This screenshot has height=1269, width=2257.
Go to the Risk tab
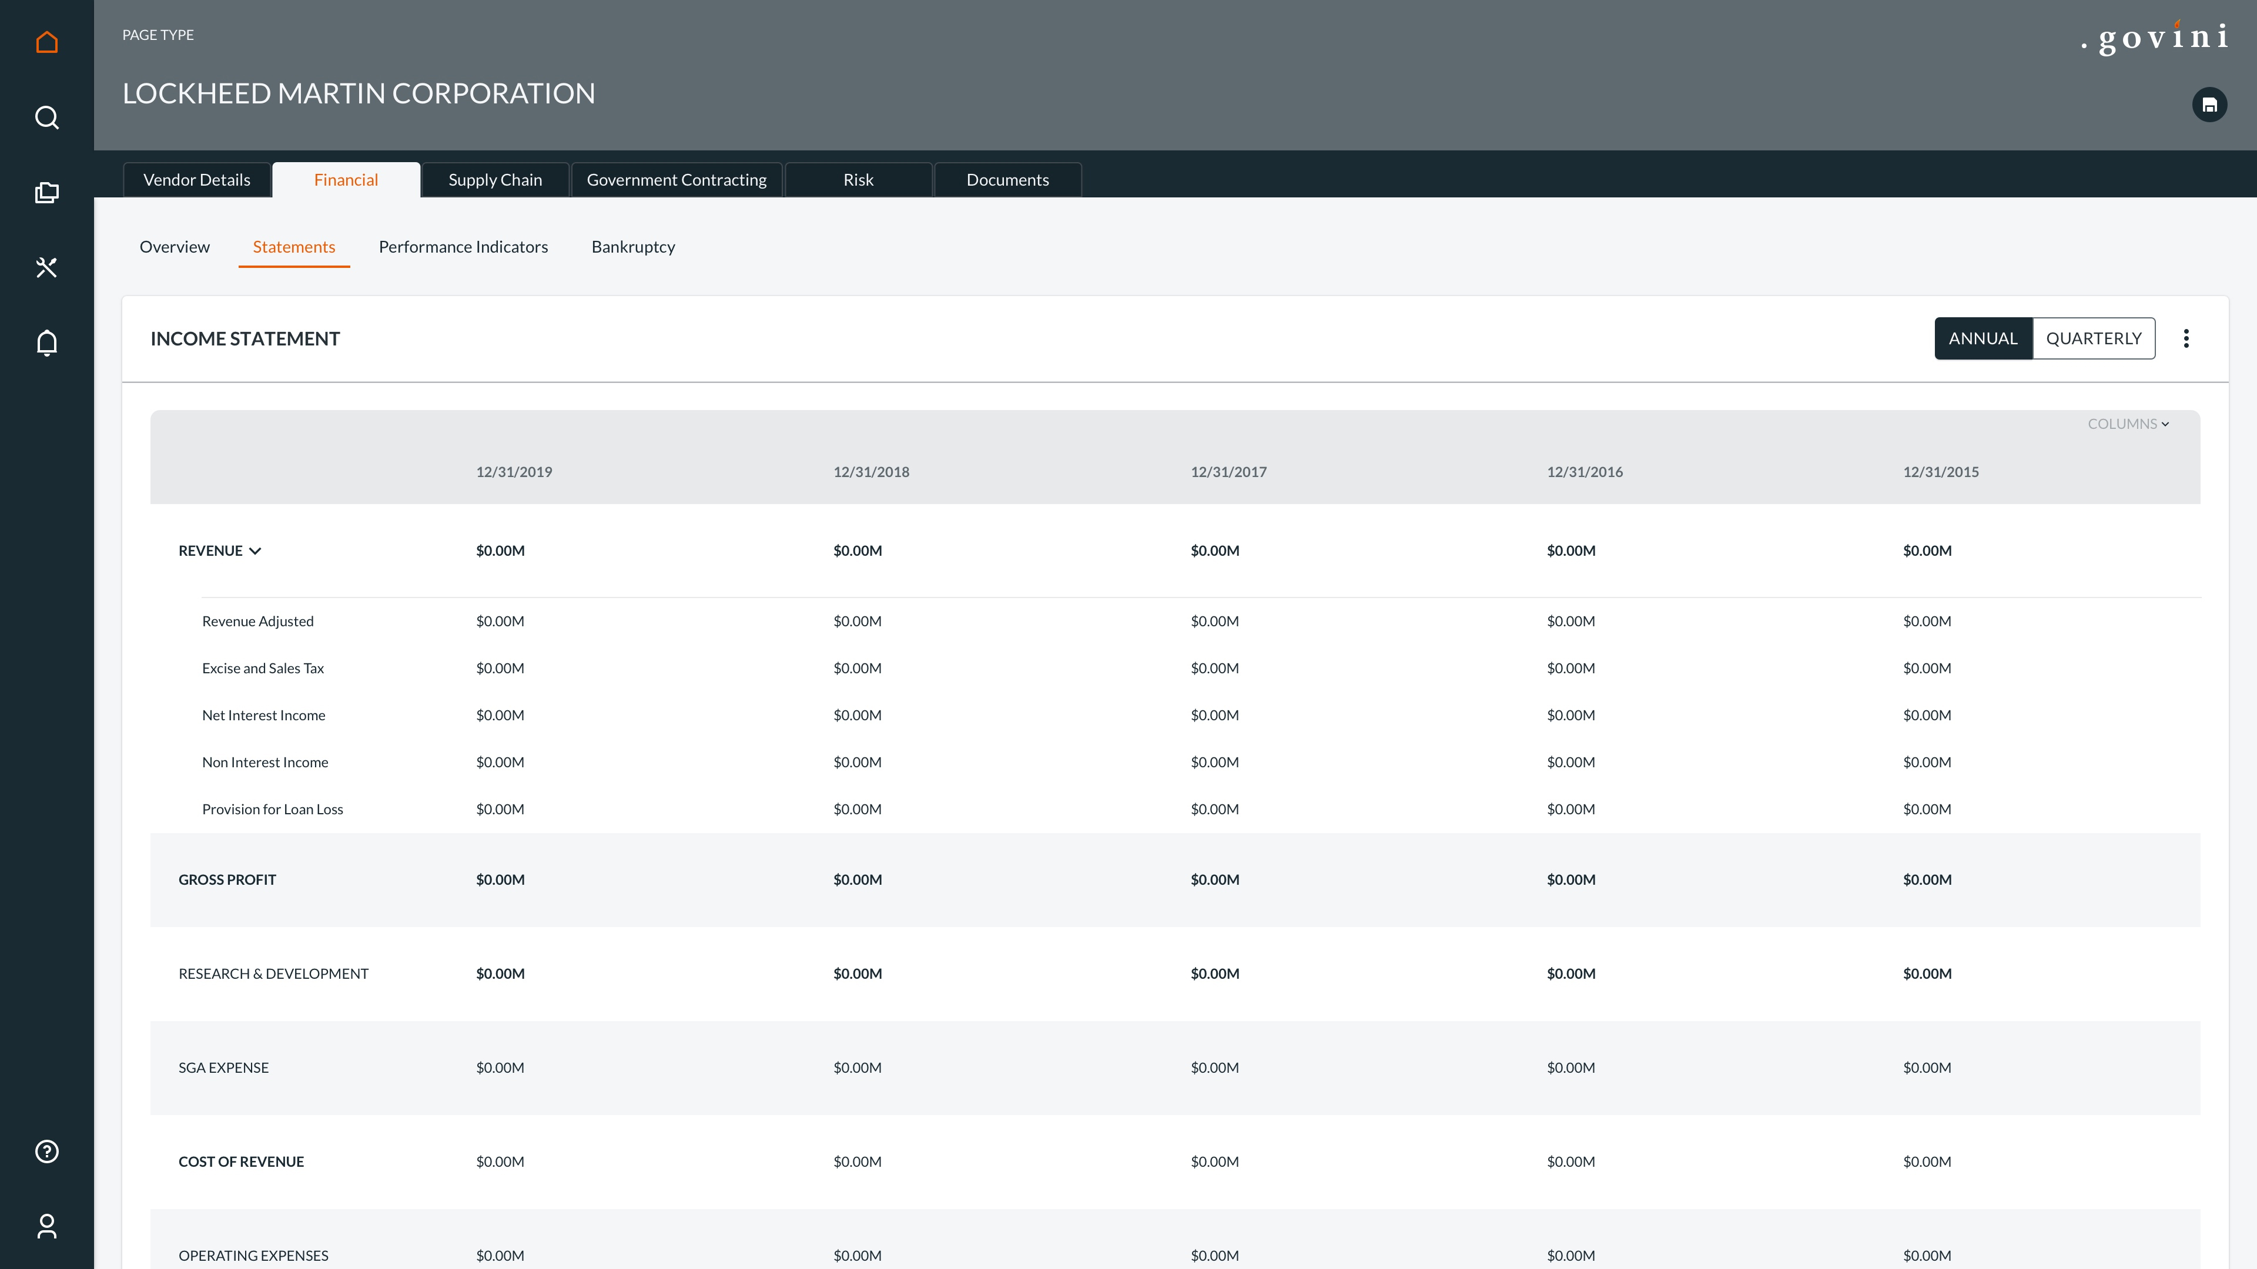point(858,180)
